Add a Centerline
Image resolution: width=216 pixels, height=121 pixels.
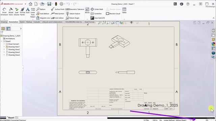click(x=96, y=13)
